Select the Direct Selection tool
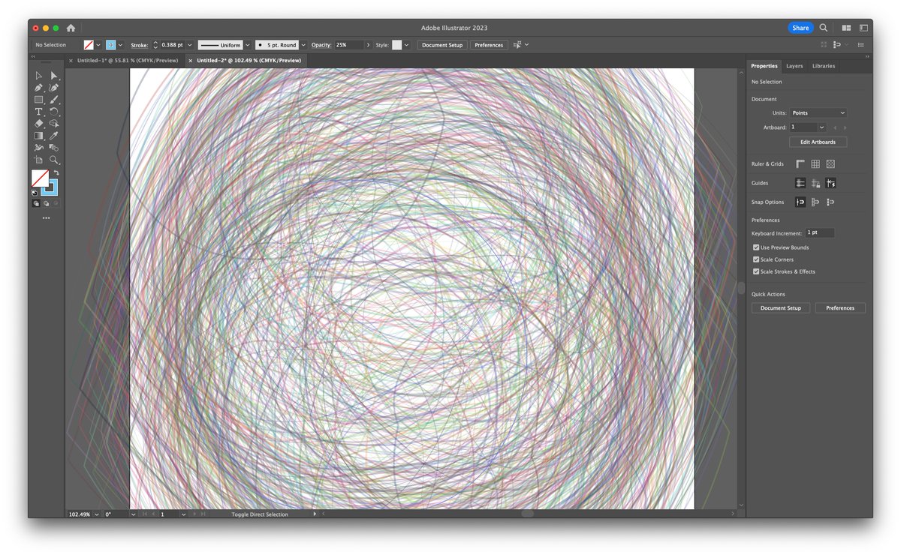 53,76
